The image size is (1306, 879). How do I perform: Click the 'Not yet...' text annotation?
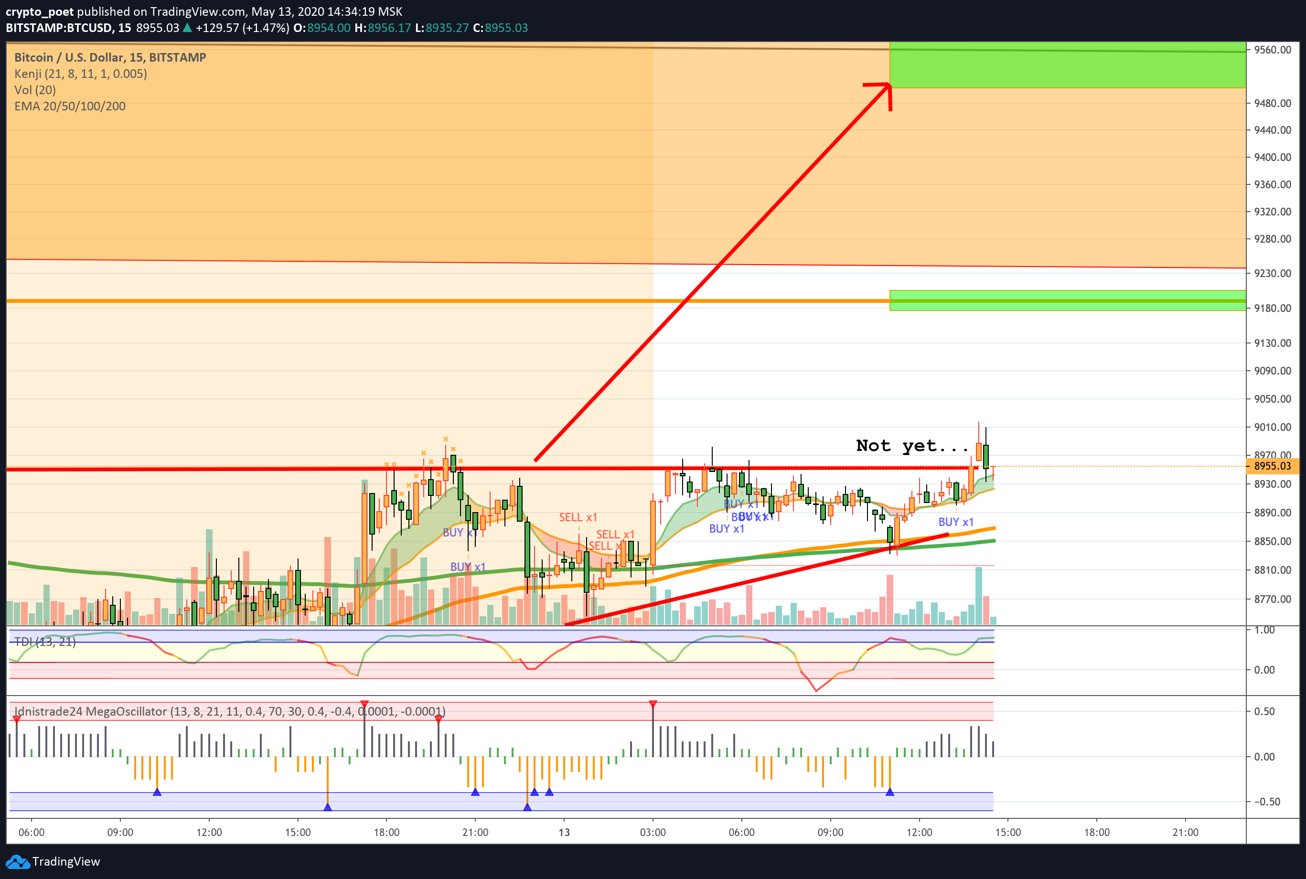pos(912,446)
